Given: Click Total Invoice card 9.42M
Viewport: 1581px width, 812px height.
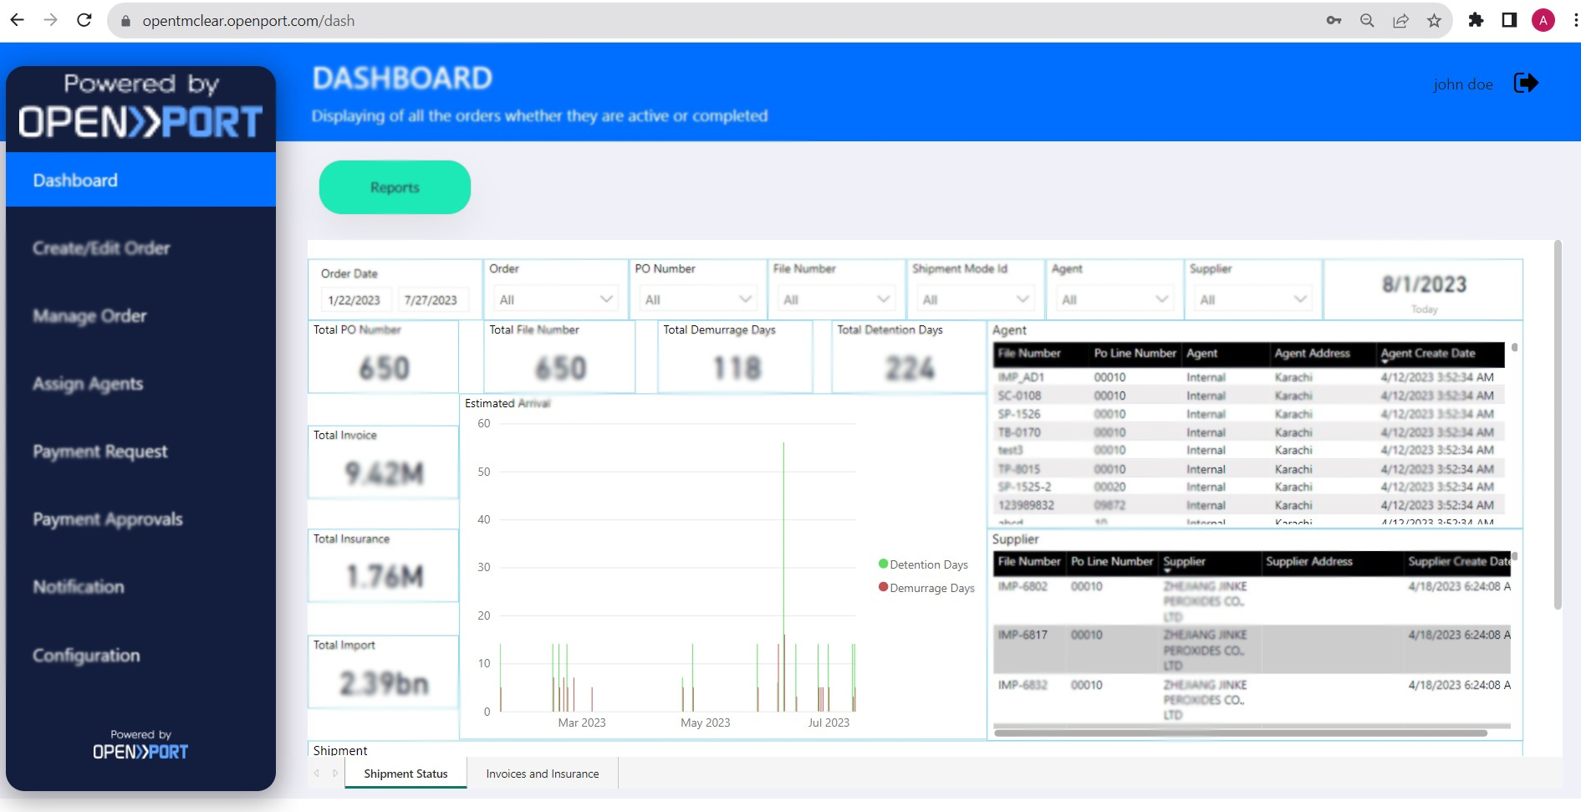Looking at the screenshot, I should point(384,462).
